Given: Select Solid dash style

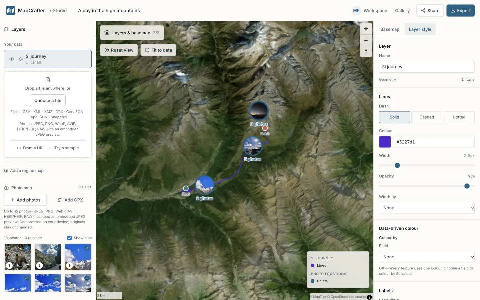Looking at the screenshot, I should click(394, 117).
